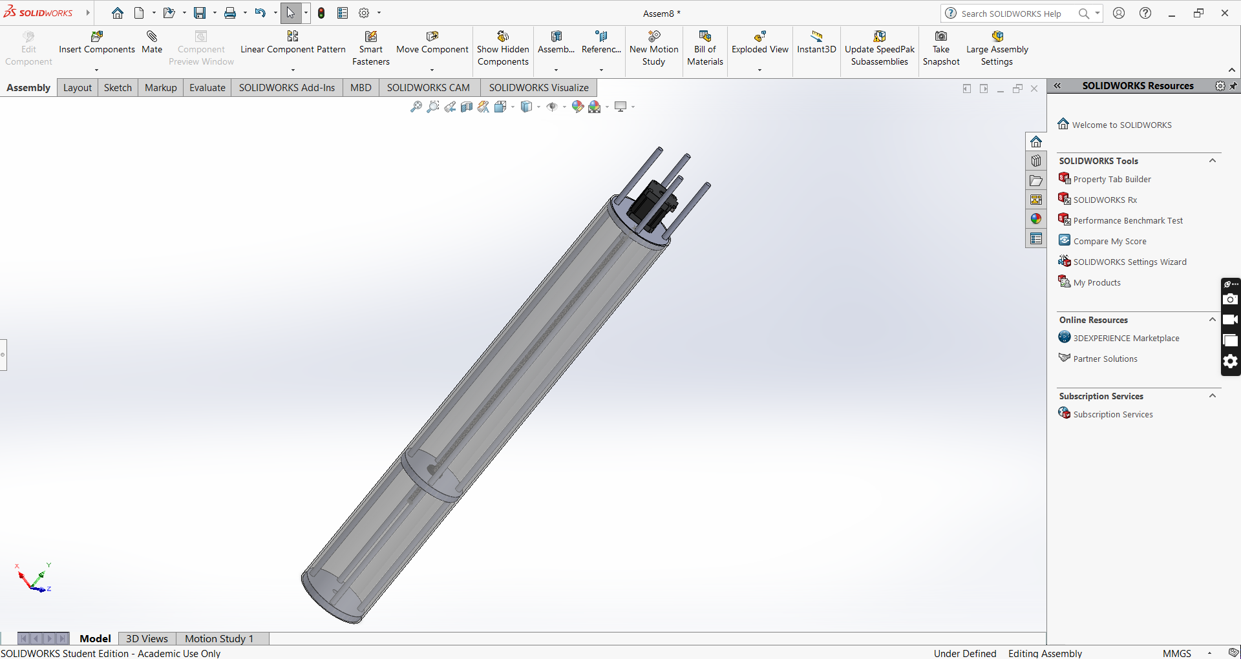Toggle Instant3D on or off
This screenshot has height=659, width=1241.
[x=816, y=43]
